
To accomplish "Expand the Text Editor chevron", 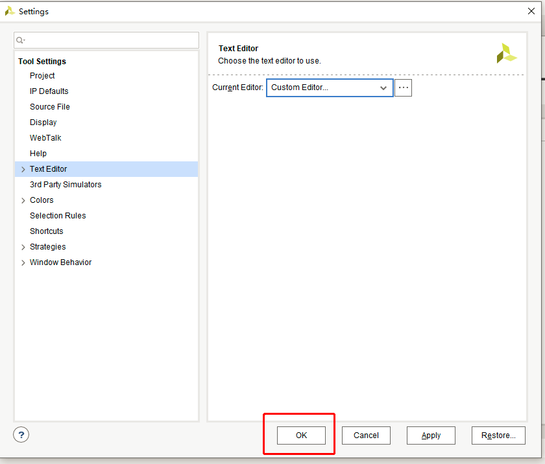I will (23, 169).
